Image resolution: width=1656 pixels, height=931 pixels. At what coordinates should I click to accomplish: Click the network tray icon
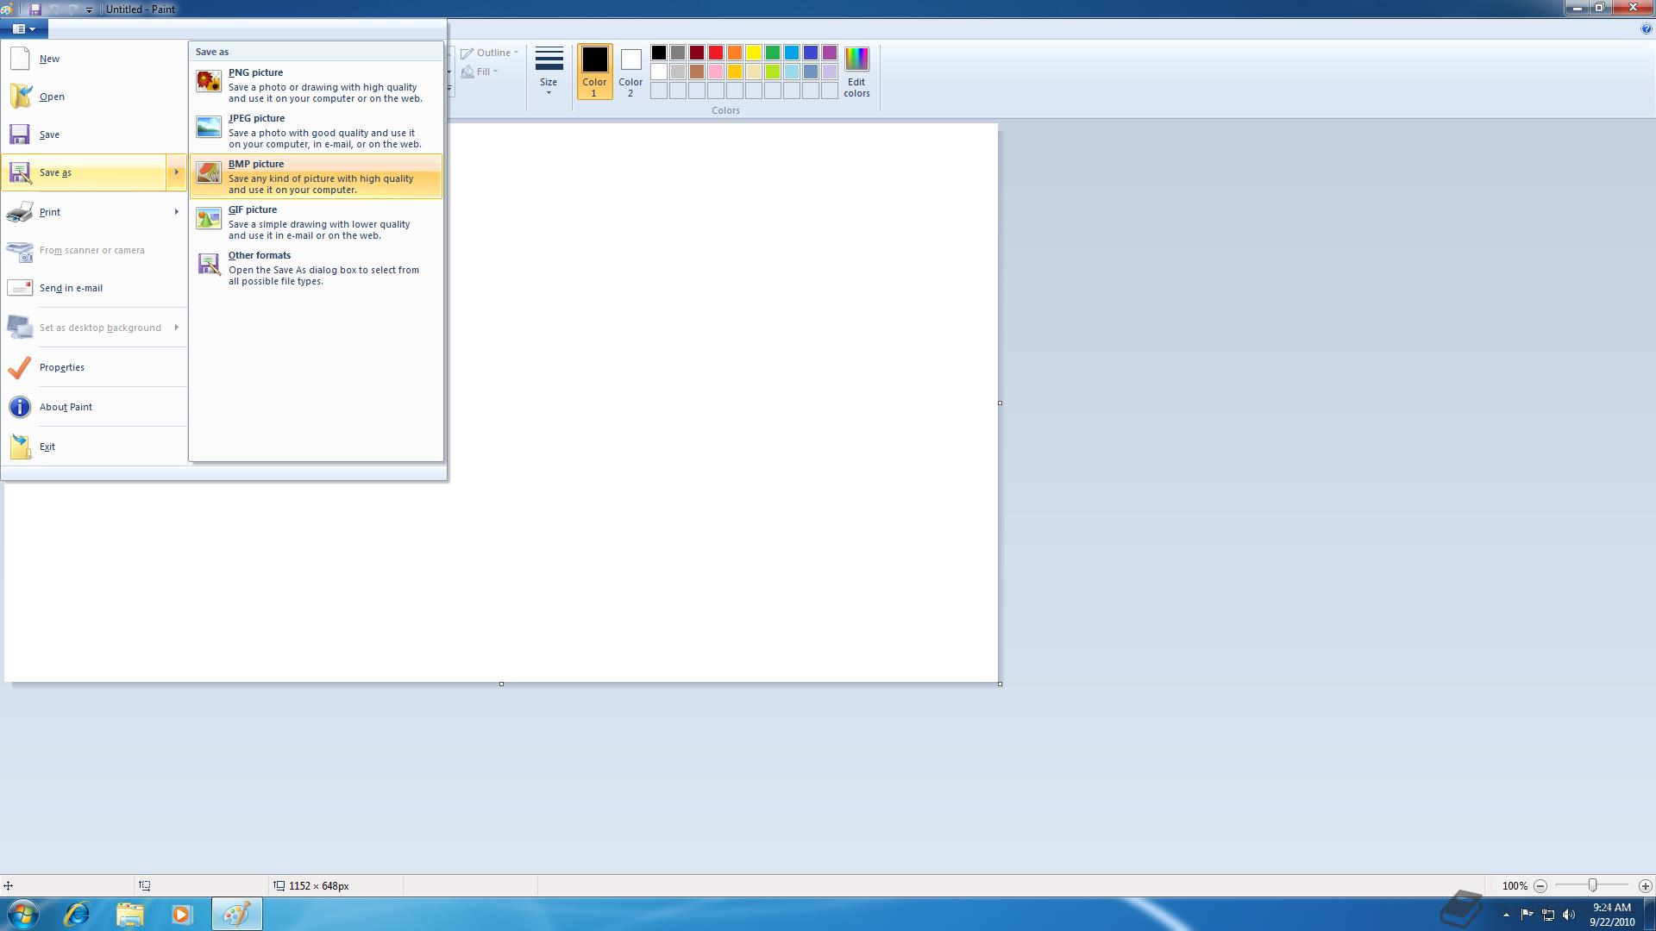pyautogui.click(x=1548, y=915)
